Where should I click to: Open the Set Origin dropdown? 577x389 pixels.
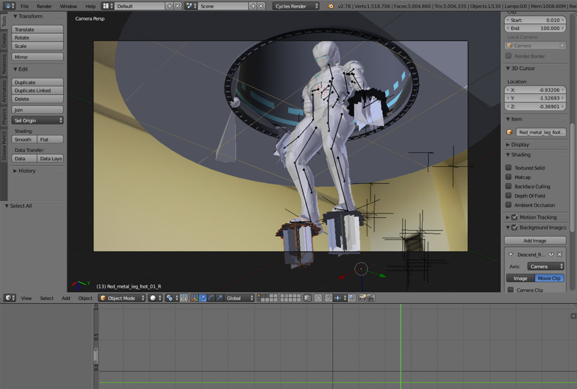pos(38,120)
